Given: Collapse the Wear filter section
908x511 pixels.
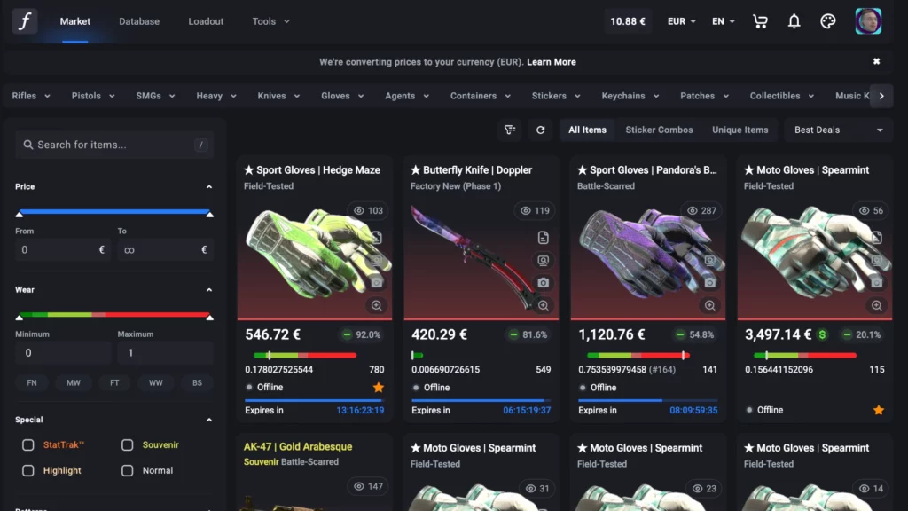Looking at the screenshot, I should 209,290.
